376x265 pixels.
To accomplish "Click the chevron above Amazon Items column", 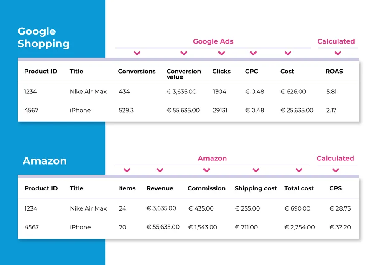I will pyautogui.click(x=127, y=170).
